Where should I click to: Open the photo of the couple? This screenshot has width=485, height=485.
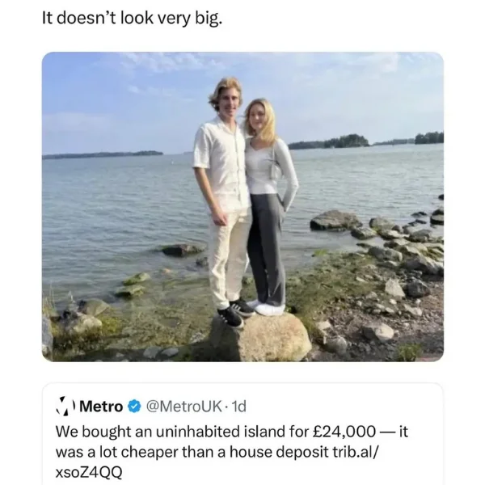coord(242,207)
